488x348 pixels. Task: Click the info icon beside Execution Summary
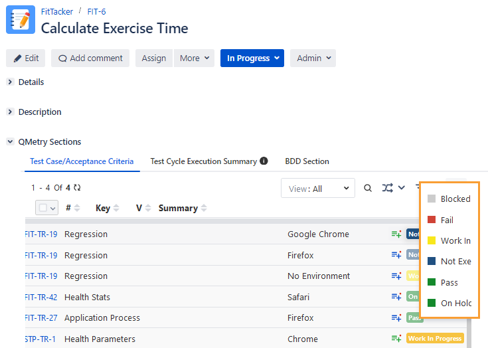[264, 161]
